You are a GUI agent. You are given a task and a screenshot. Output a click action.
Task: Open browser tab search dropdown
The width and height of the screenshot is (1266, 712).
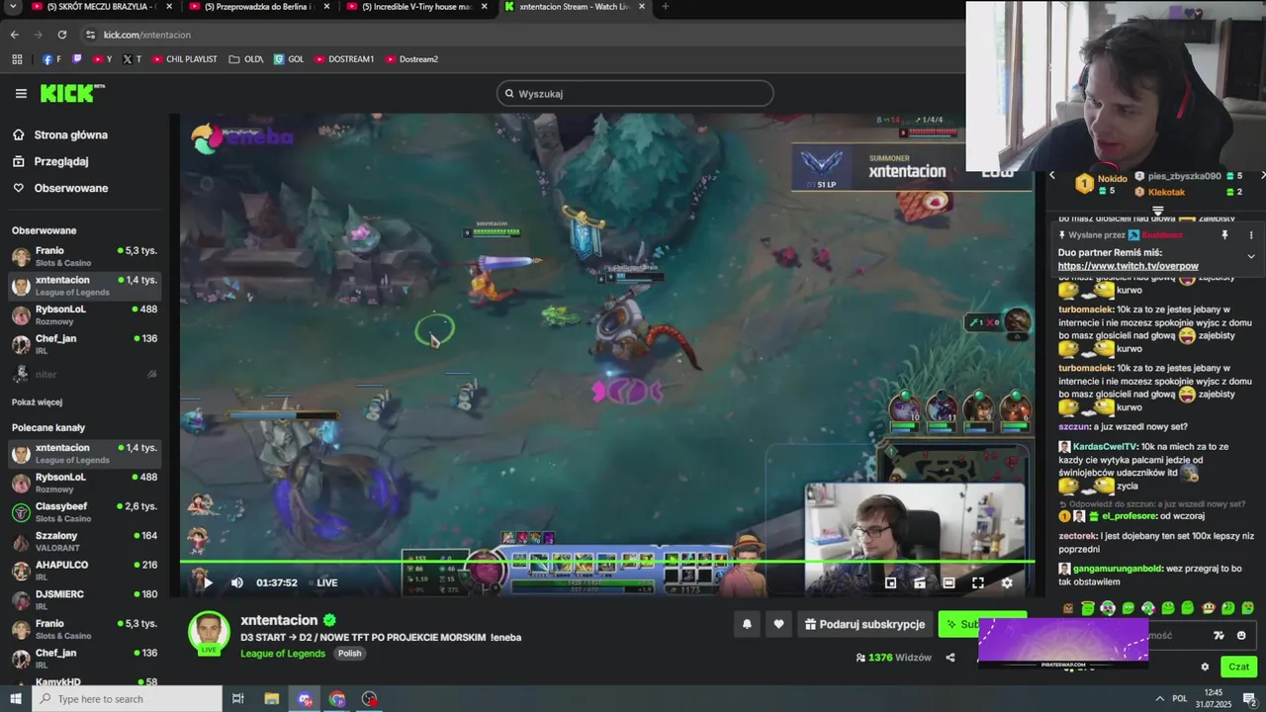click(x=11, y=6)
